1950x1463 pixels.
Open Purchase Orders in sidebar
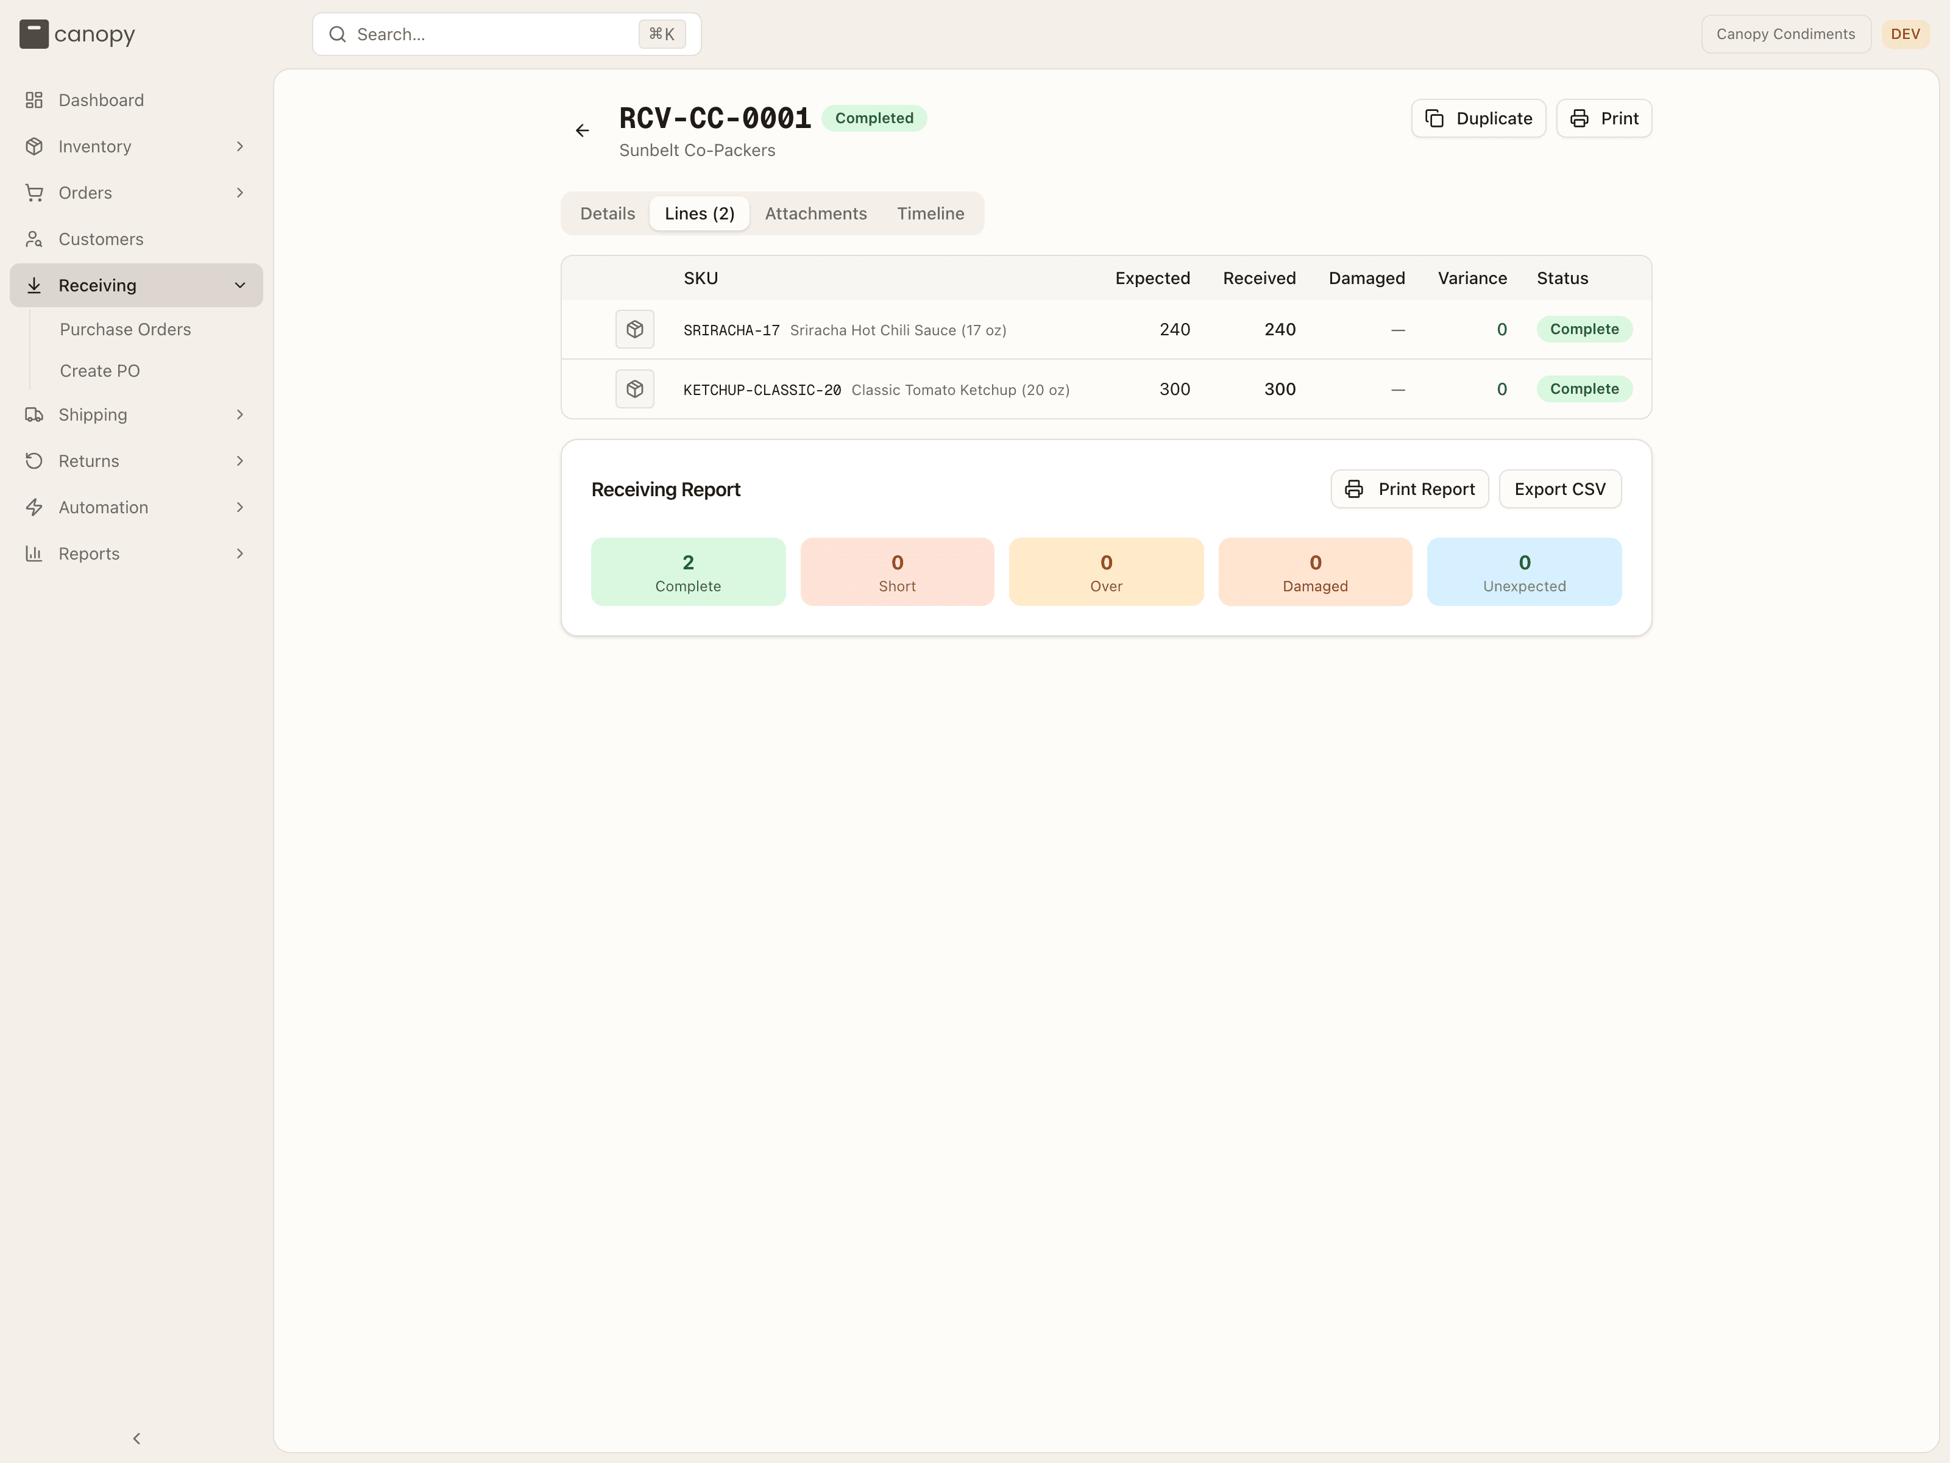[125, 329]
